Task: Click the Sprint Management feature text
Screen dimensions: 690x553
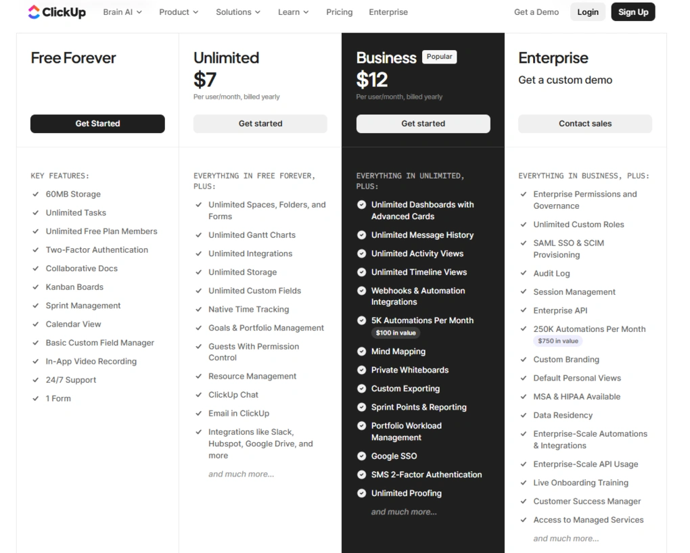Action: click(x=83, y=306)
